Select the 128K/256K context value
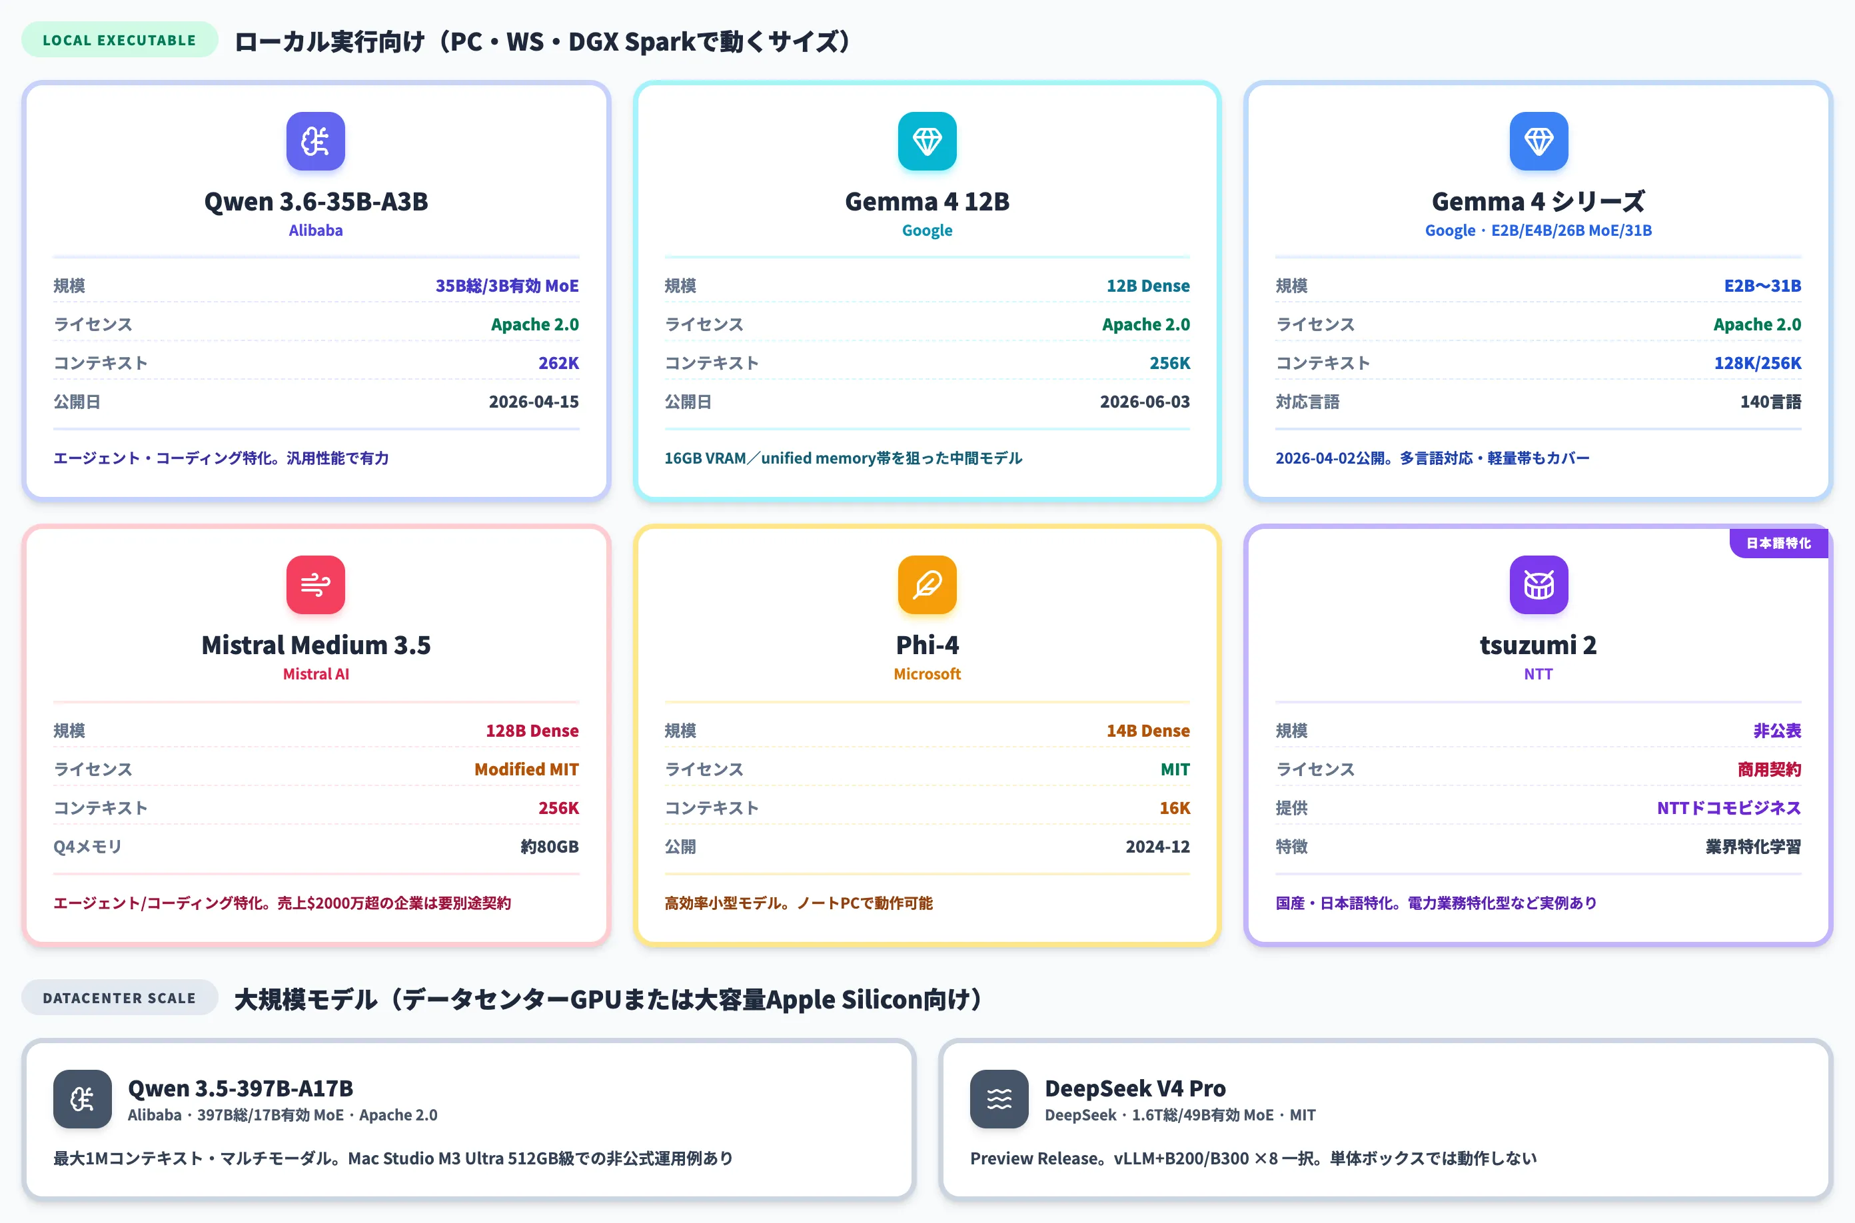The image size is (1855, 1223). click(1758, 362)
